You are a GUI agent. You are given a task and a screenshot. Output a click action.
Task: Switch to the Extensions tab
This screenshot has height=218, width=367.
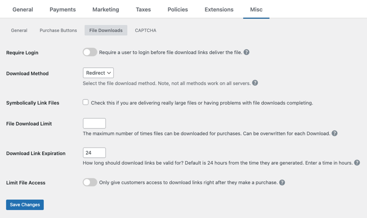pos(219,10)
